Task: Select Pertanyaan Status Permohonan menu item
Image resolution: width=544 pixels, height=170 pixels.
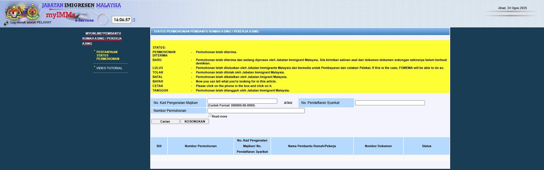Action: point(107,56)
